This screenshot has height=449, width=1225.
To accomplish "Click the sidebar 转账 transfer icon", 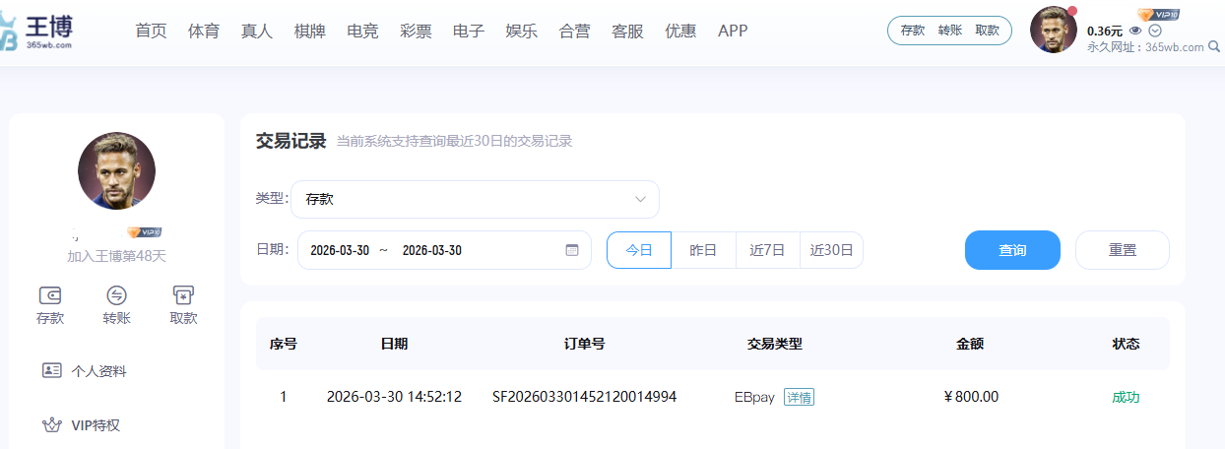I will tap(116, 295).
